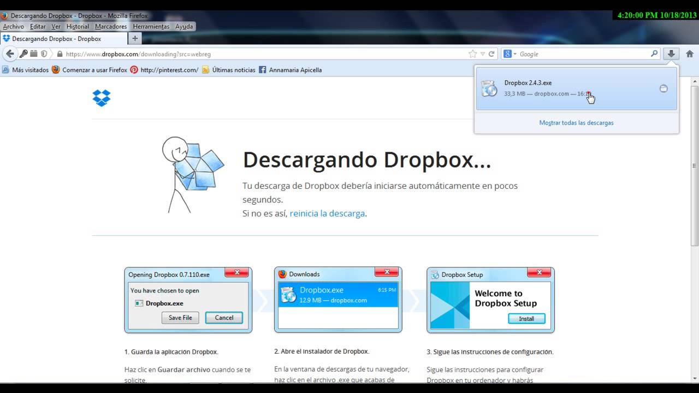The width and height of the screenshot is (699, 393).
Task: Click the '33,3 MB — dropbox.com' download details
Action: pos(536,94)
